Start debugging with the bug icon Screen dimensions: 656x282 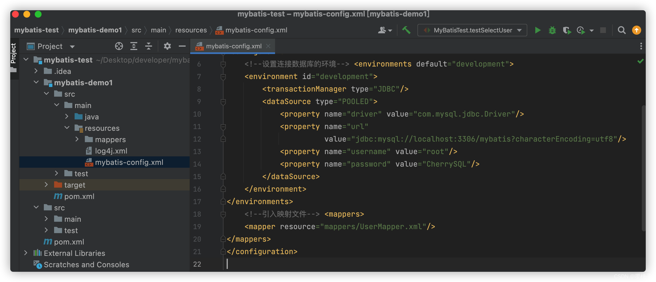tap(552, 30)
